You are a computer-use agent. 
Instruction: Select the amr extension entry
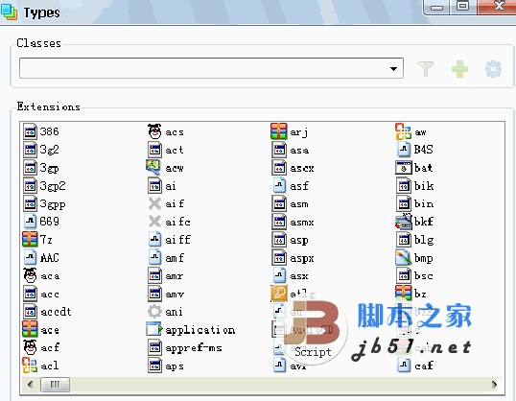coord(166,275)
